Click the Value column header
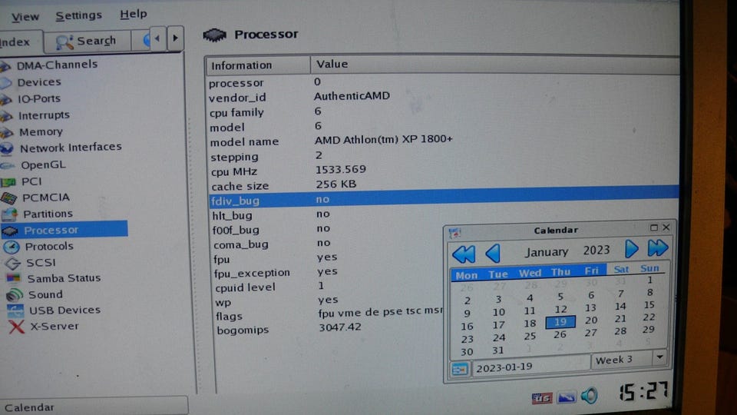The height and width of the screenshot is (415, 737). click(494, 65)
